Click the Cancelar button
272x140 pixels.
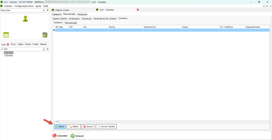tap(60, 136)
